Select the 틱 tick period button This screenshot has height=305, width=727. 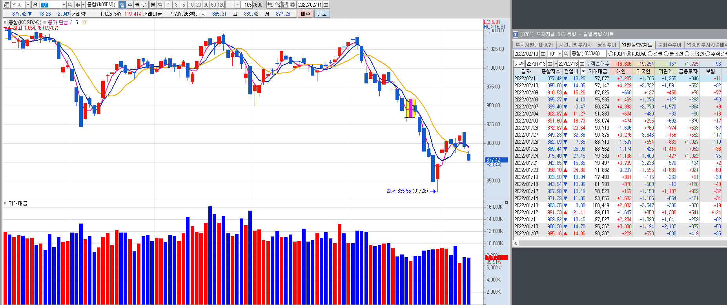(x=160, y=5)
